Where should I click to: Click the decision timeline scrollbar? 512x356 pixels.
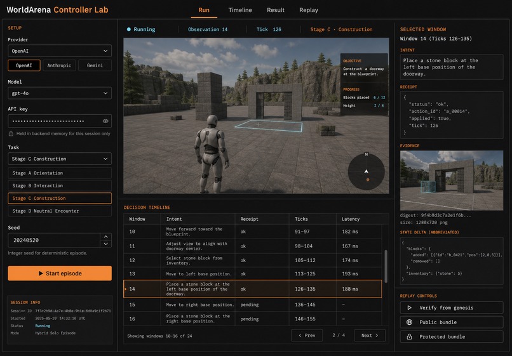pyautogui.click(x=386, y=267)
